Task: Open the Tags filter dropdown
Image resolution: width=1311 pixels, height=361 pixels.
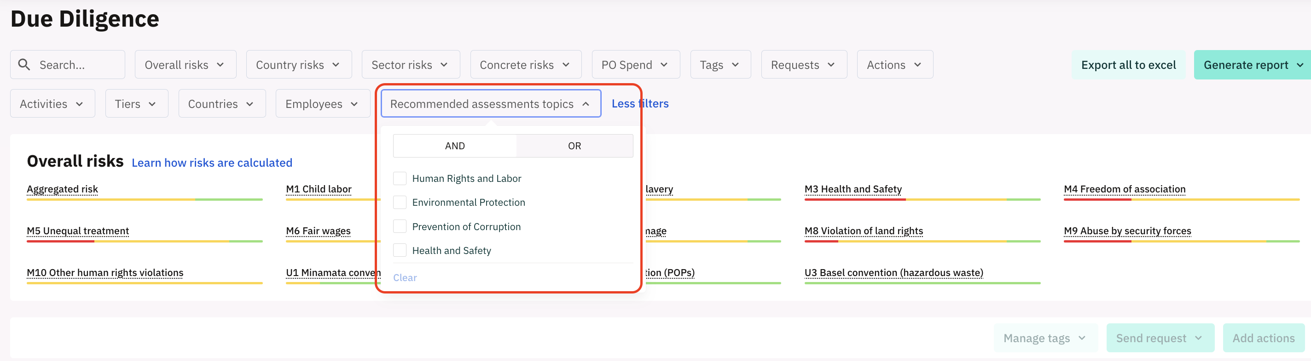Action: coord(720,64)
